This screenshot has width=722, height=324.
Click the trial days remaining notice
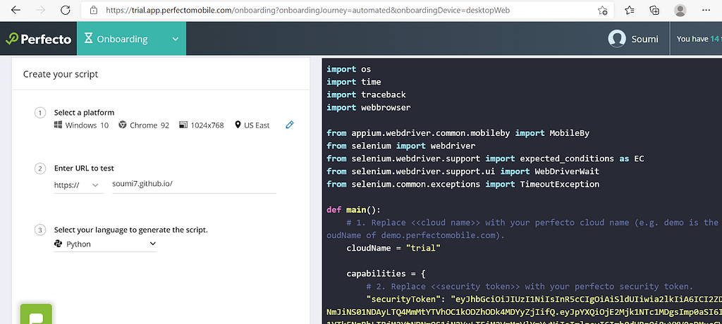[x=697, y=39]
